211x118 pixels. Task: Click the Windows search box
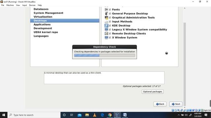pyautogui.click(x=34, y=115)
